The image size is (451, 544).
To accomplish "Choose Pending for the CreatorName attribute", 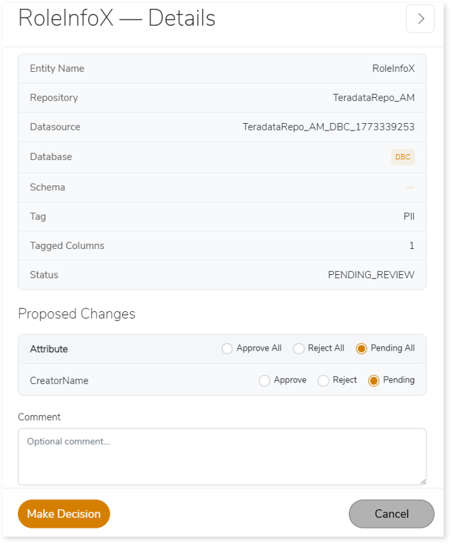I will point(374,381).
